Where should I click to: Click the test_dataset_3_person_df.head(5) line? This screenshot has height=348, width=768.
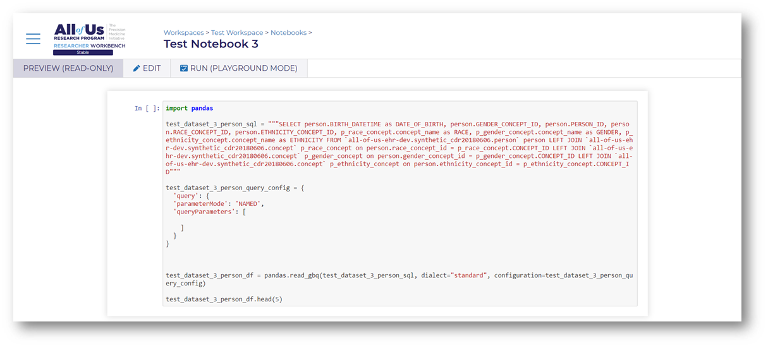[224, 299]
